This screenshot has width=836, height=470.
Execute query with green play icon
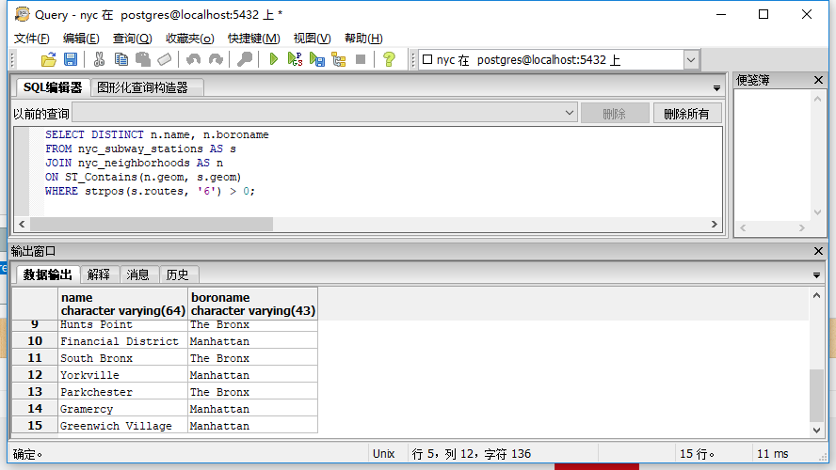tap(274, 59)
